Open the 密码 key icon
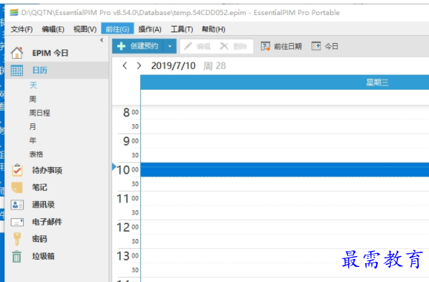 [x=17, y=239]
